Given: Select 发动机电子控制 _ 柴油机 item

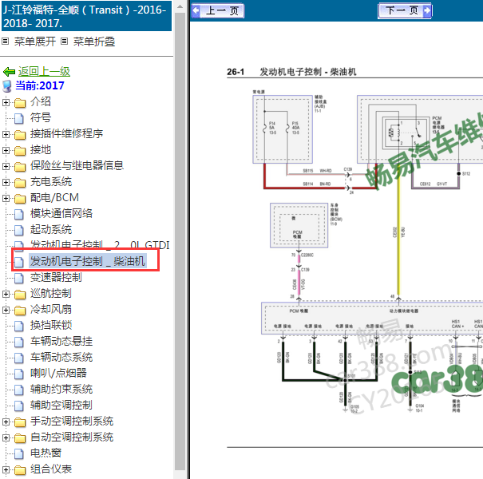Looking at the screenshot, I should click(88, 261).
